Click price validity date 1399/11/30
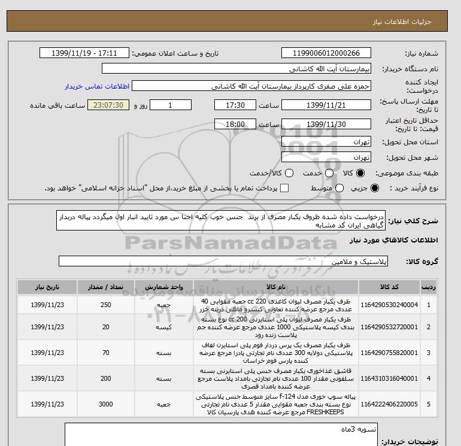 click(326, 124)
